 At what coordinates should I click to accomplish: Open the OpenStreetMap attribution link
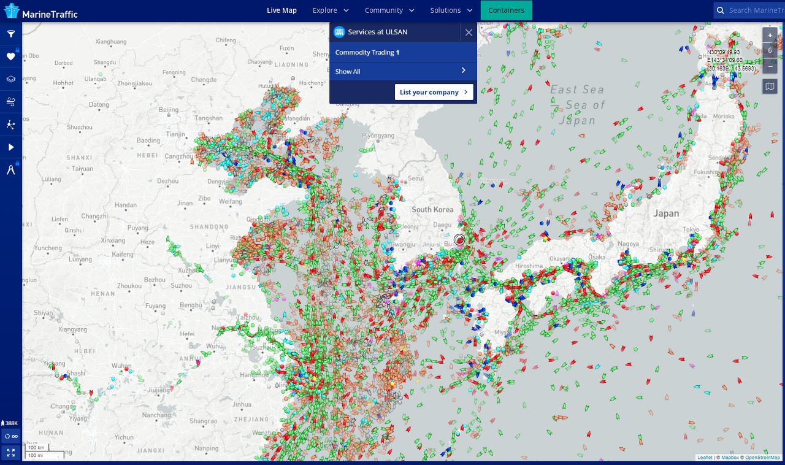tap(762, 458)
